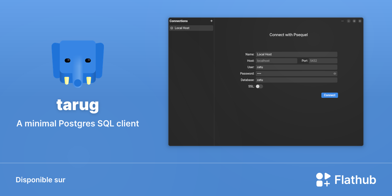Click the database icon beside Local Host

coord(172,28)
